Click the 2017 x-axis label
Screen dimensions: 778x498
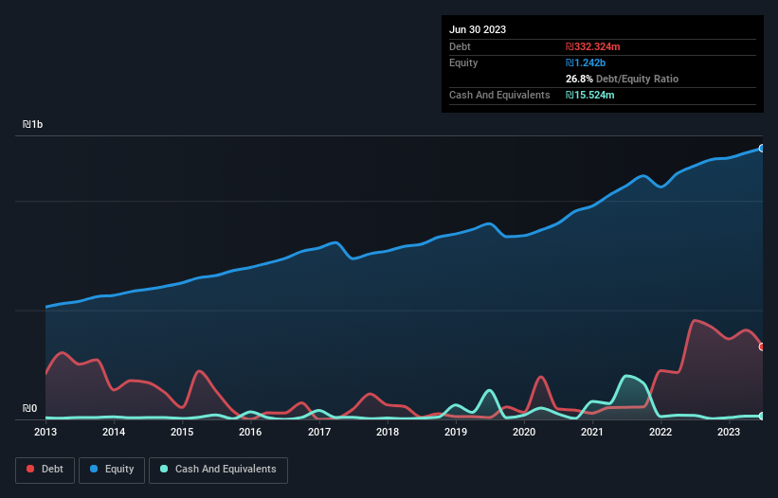click(x=319, y=432)
